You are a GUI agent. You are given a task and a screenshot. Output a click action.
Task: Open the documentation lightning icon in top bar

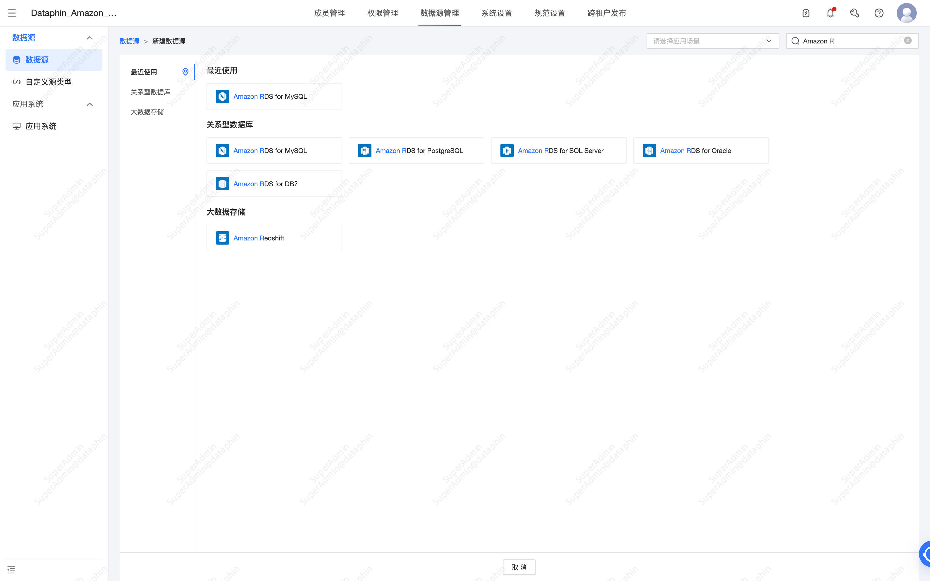806,13
